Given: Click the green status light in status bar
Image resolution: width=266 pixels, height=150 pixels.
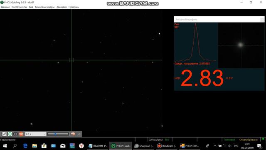Looking at the screenshot, I should (x=263, y=139).
